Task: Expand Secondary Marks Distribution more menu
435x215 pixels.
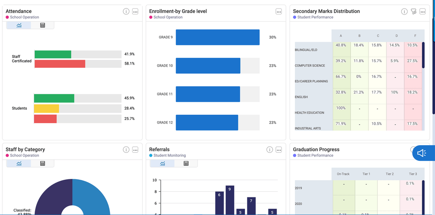Action: coord(423,12)
